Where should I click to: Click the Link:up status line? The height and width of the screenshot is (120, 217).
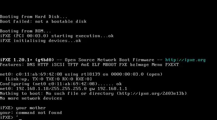point(49,79)
